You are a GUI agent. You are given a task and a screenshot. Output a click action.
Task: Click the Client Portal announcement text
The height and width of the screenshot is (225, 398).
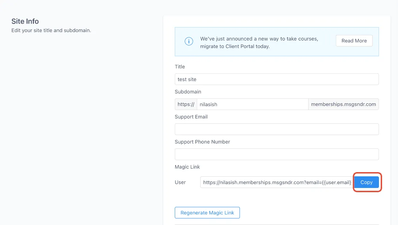point(259,43)
